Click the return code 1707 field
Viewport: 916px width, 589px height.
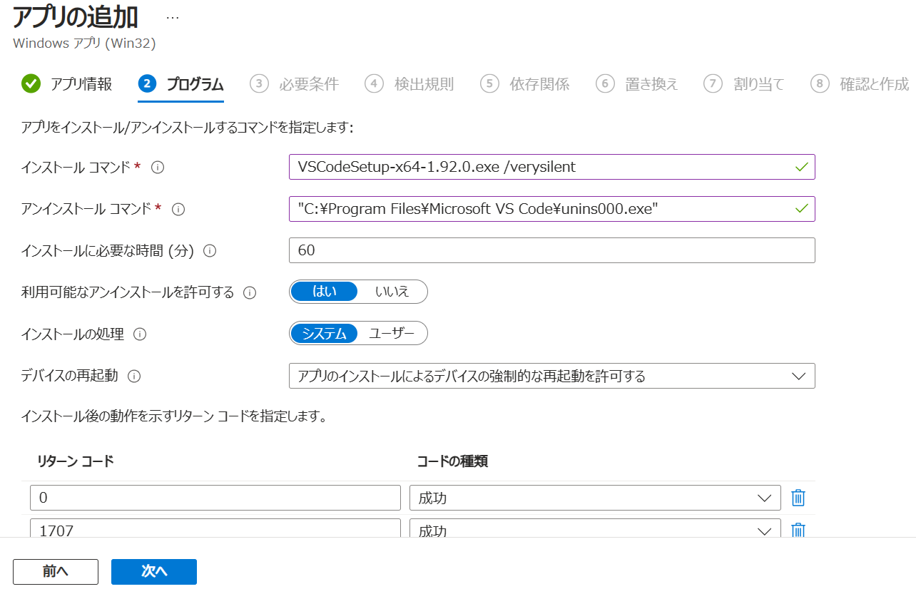click(215, 528)
